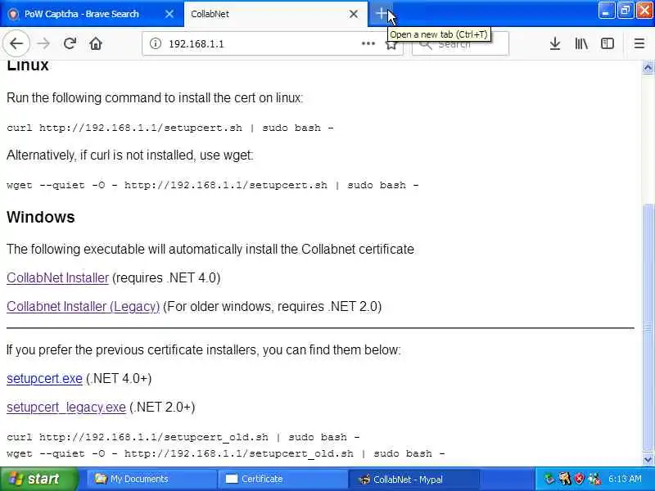Show site information for 192.168.1.1
This screenshot has width=655, height=491.
coord(156,43)
